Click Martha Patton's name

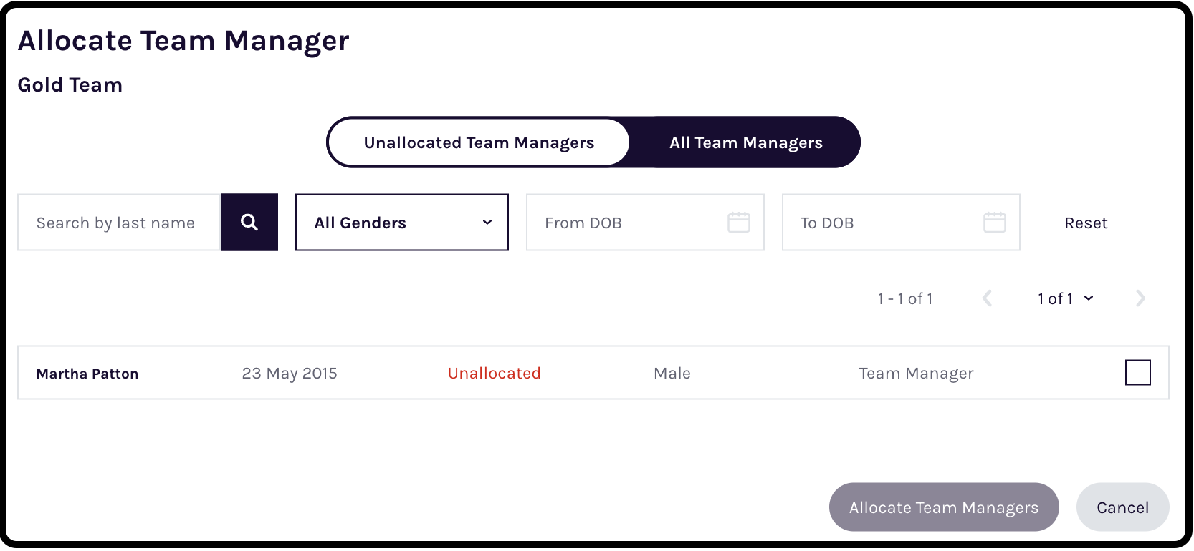pos(87,373)
